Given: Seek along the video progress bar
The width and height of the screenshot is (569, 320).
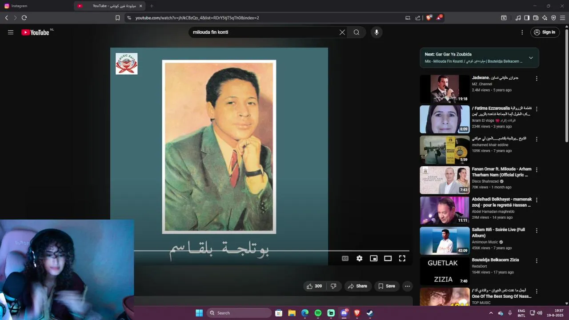Looking at the screenshot, I should (x=271, y=251).
